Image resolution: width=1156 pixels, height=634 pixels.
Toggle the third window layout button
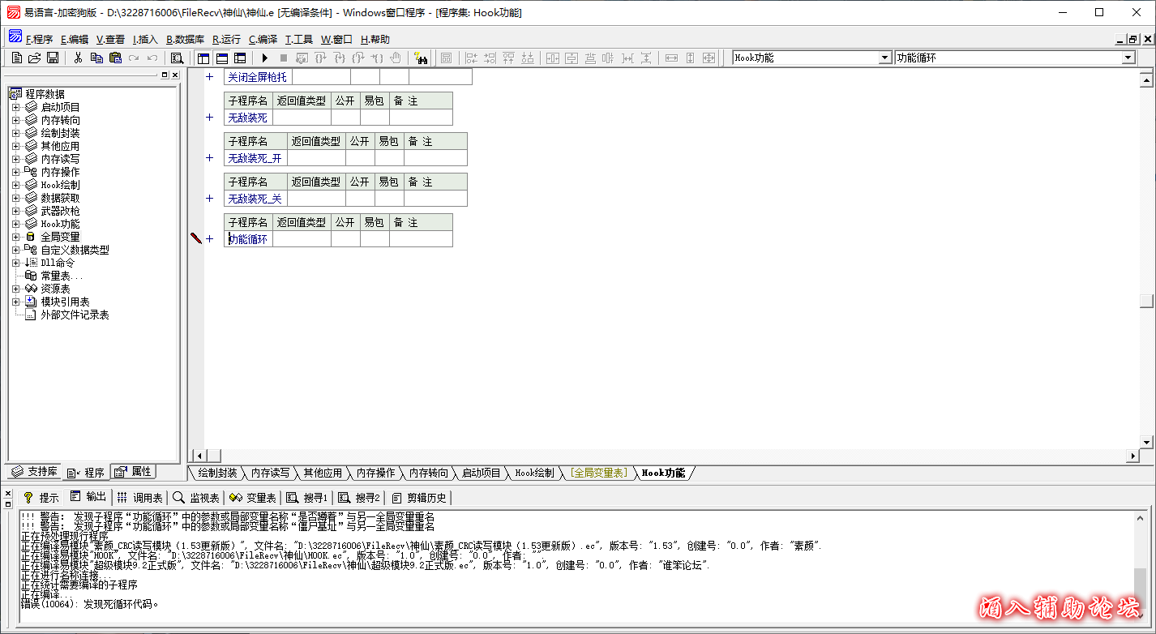point(240,58)
